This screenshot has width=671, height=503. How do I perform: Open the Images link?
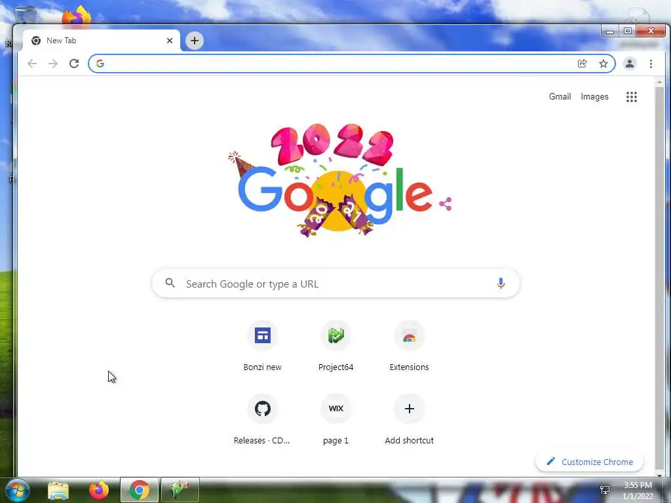[x=594, y=97]
